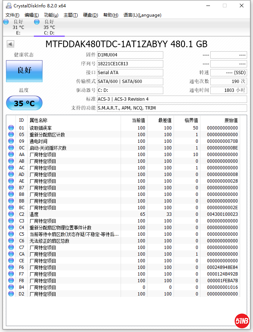253x332 pixels.
Task: Click the 良好 health status button
Action: 24,71
